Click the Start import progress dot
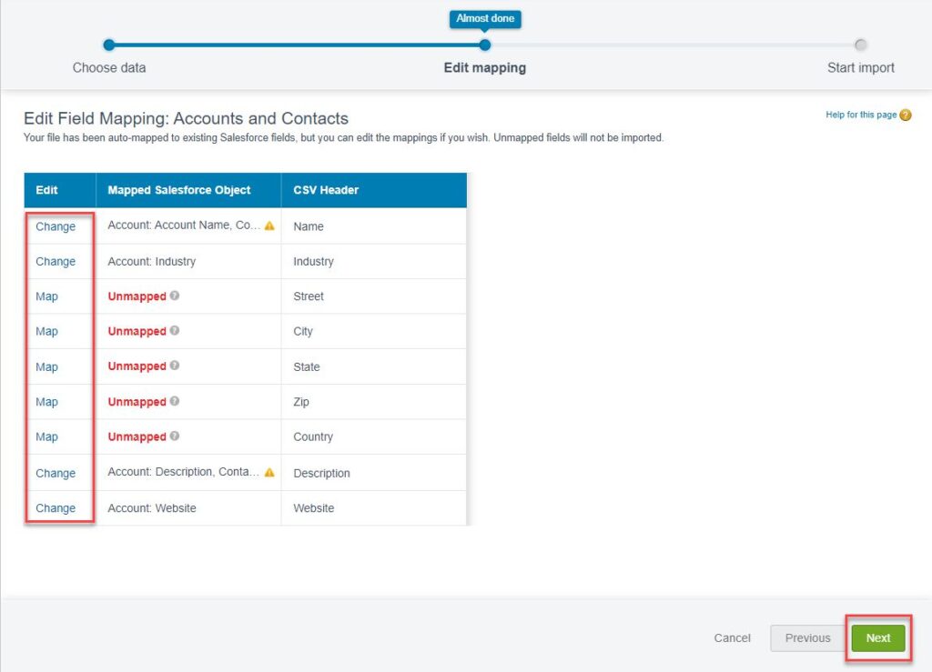The image size is (932, 672). pyautogui.click(x=860, y=45)
